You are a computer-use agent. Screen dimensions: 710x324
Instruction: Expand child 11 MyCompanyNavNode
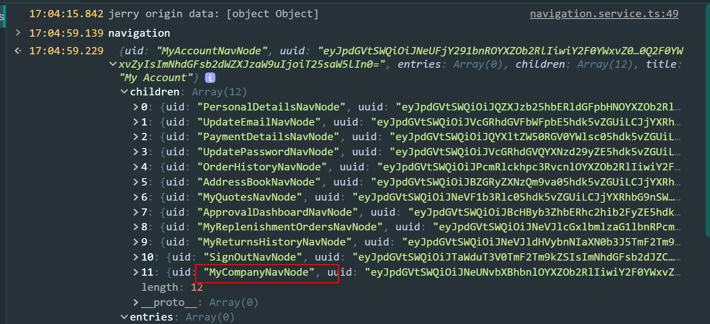click(x=136, y=272)
